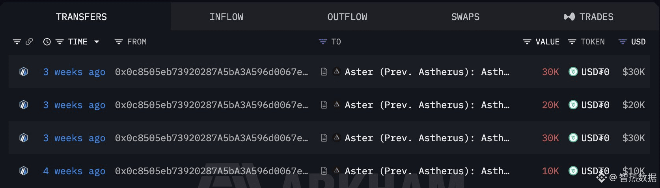
Task: Click USD₮0 token icon in third row
Action: [573, 138]
